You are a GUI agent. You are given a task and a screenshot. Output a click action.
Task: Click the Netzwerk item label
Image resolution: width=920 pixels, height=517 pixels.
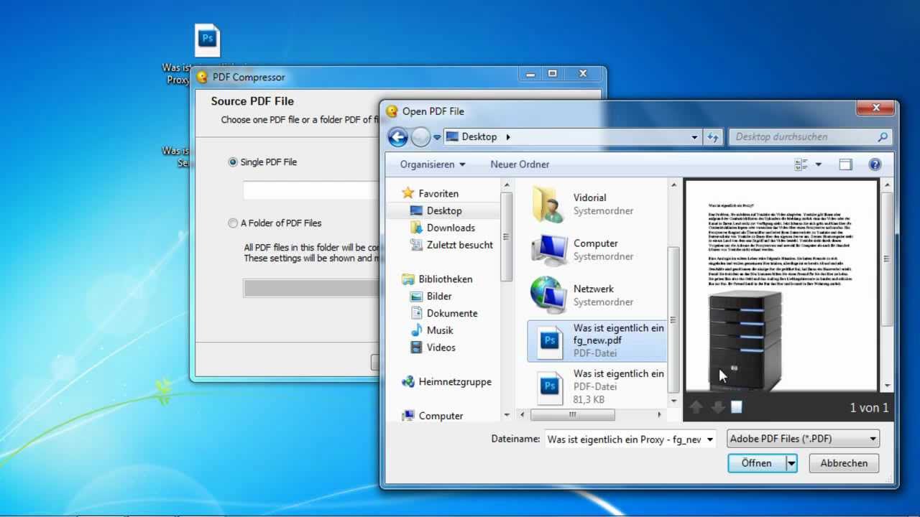coord(594,289)
